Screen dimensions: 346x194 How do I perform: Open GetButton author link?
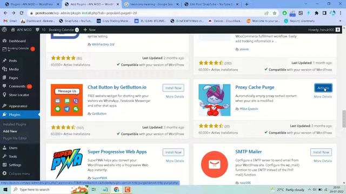click(x=99, y=114)
